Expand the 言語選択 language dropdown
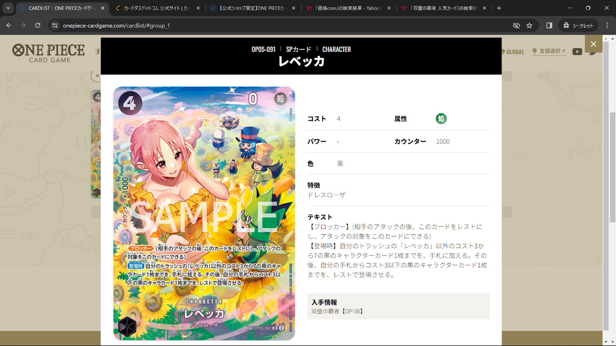This screenshot has height=346, width=616. click(x=549, y=51)
